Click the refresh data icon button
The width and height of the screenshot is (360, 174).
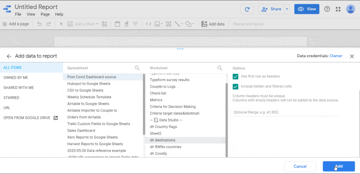pos(247,9)
